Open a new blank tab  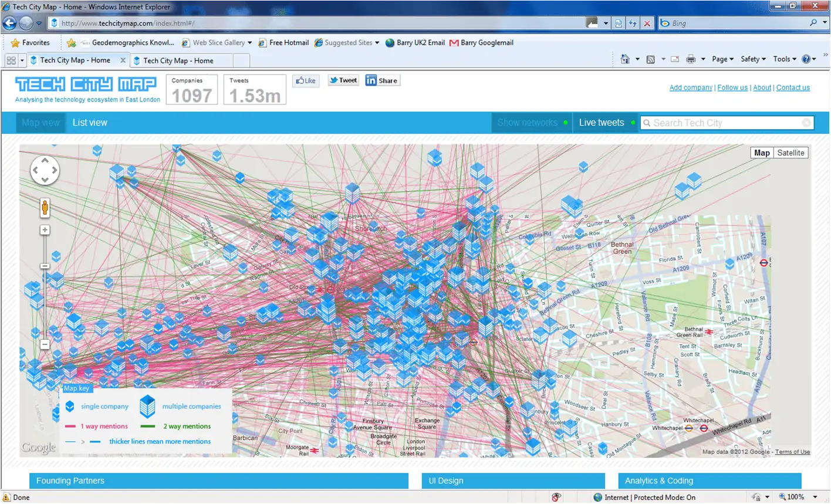tap(242, 60)
